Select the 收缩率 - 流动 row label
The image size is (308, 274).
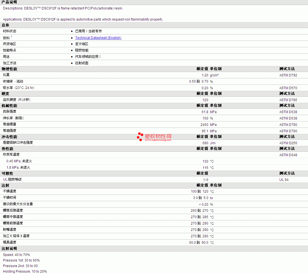point(13,81)
